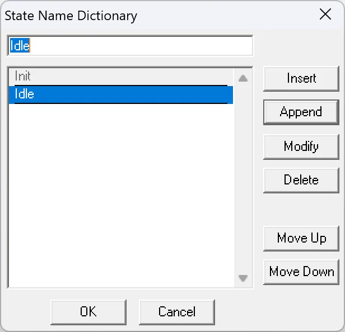345x332 pixels.
Task: Click the Insert button
Action: pos(301,79)
